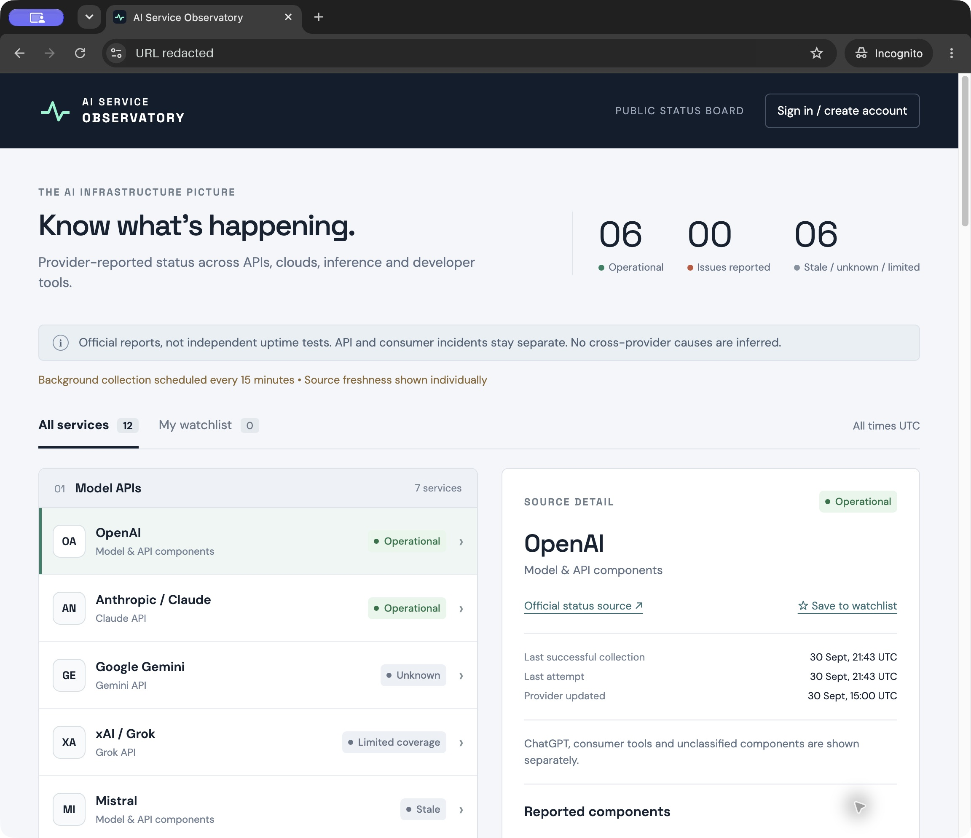Open the tab search dropdown arrow

tap(89, 17)
